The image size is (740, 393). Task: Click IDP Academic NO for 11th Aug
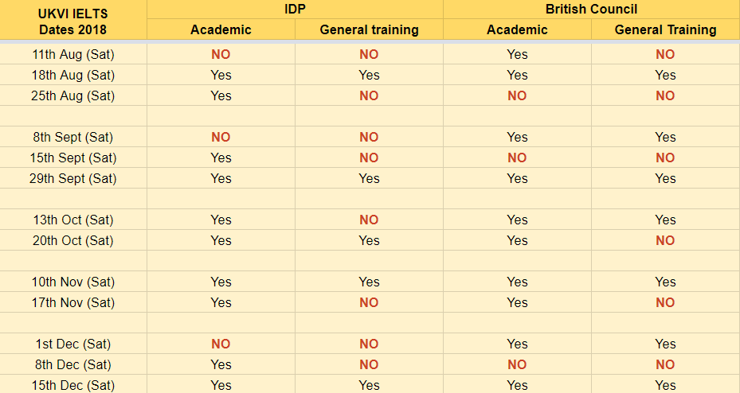[x=221, y=54]
